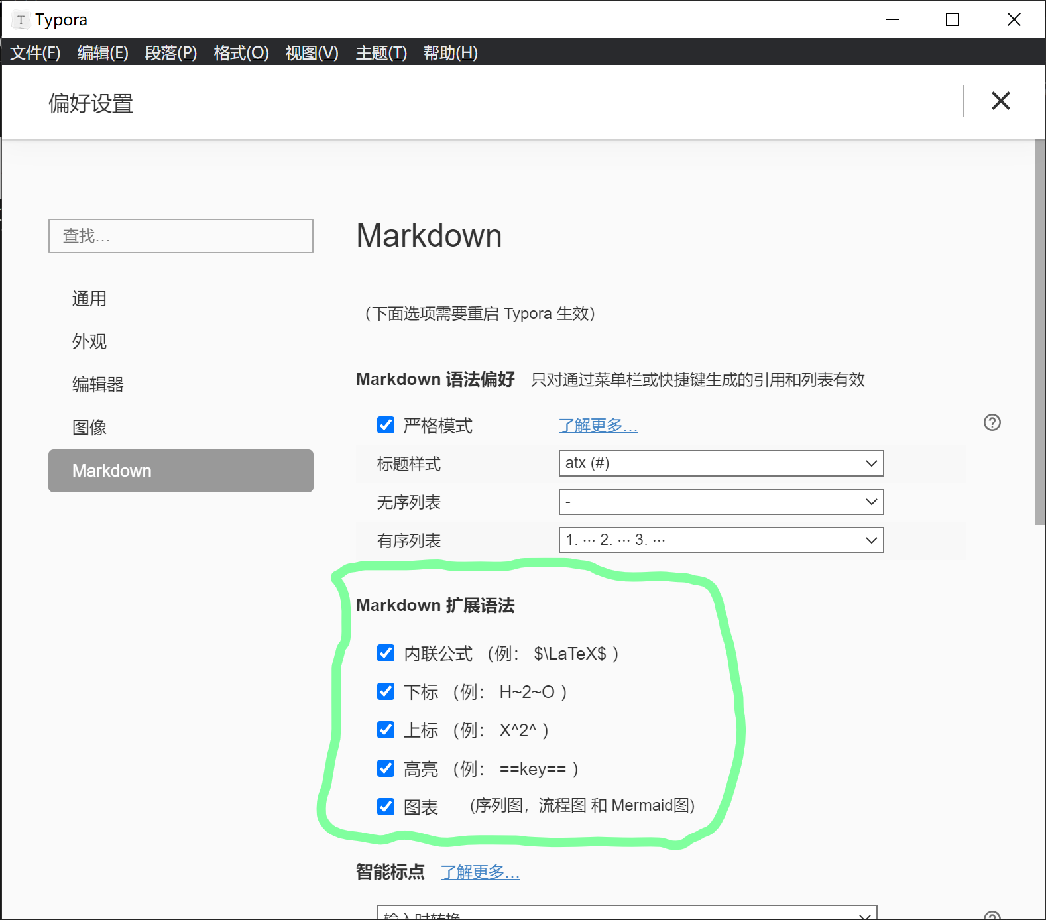
Task: Close the preferences panel with X icon
Action: (1000, 101)
